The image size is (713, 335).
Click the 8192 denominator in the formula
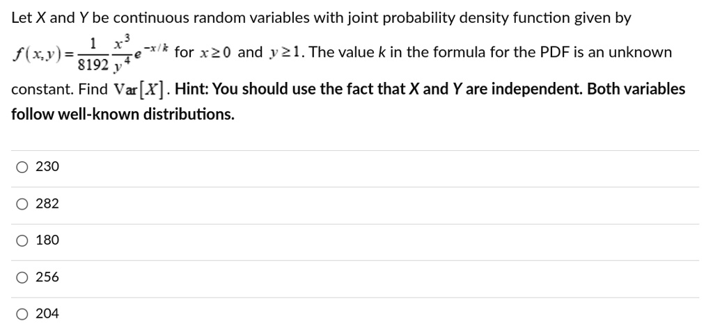click(93, 66)
